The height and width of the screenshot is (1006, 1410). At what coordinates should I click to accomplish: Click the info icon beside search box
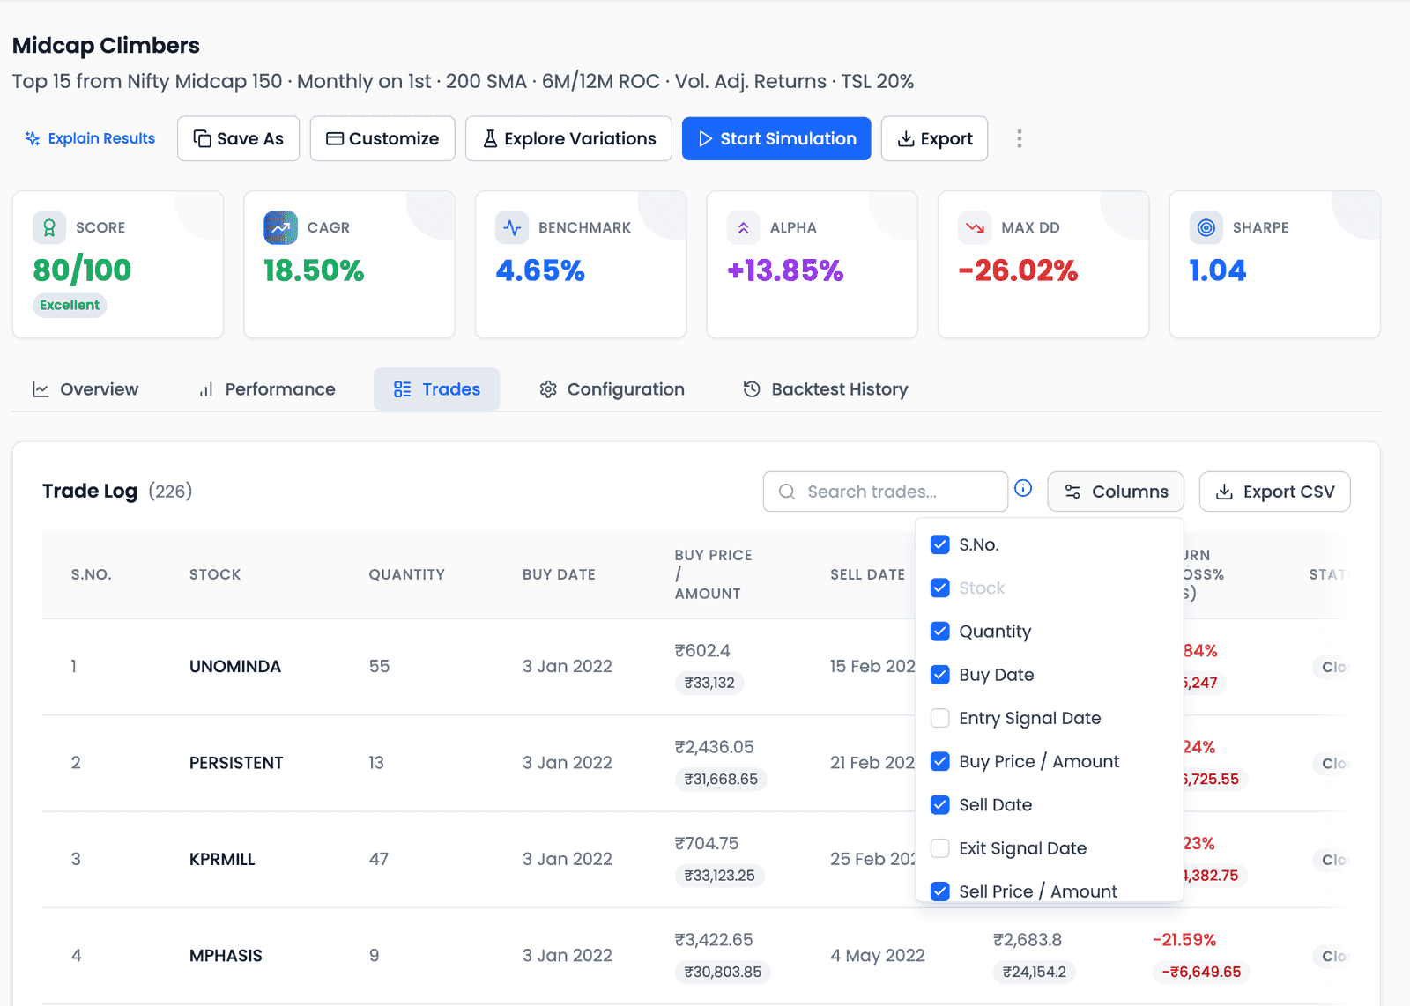1023,488
